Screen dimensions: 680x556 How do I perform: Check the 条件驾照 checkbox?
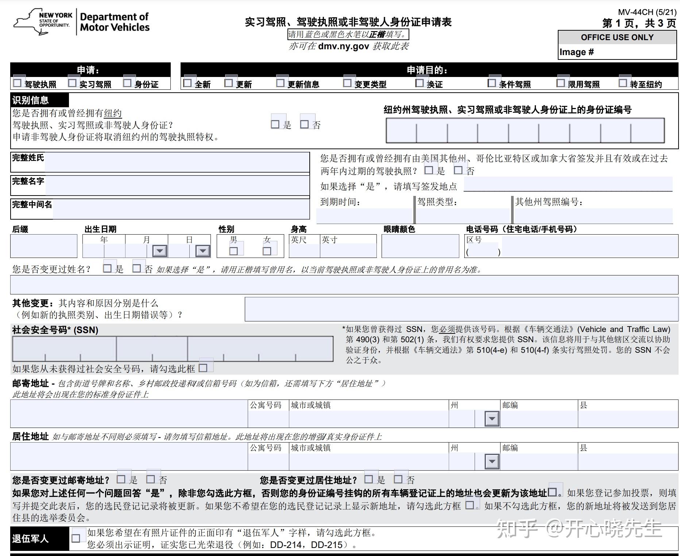pos(492,83)
